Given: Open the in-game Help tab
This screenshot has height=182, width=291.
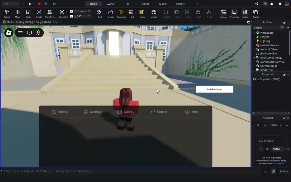Looking at the screenshot, I should click(x=192, y=112).
